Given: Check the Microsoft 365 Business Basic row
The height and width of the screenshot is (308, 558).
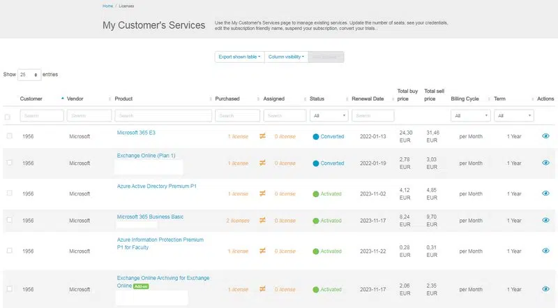Looking at the screenshot, I should pyautogui.click(x=10, y=220).
